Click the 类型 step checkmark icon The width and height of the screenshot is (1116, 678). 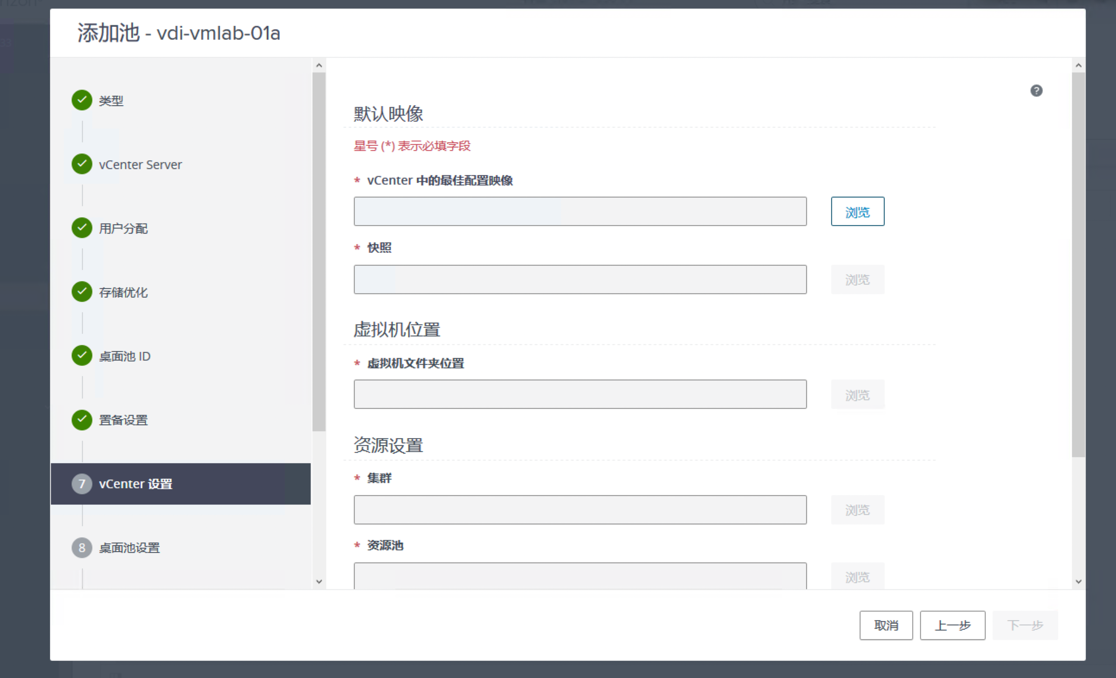tap(82, 100)
